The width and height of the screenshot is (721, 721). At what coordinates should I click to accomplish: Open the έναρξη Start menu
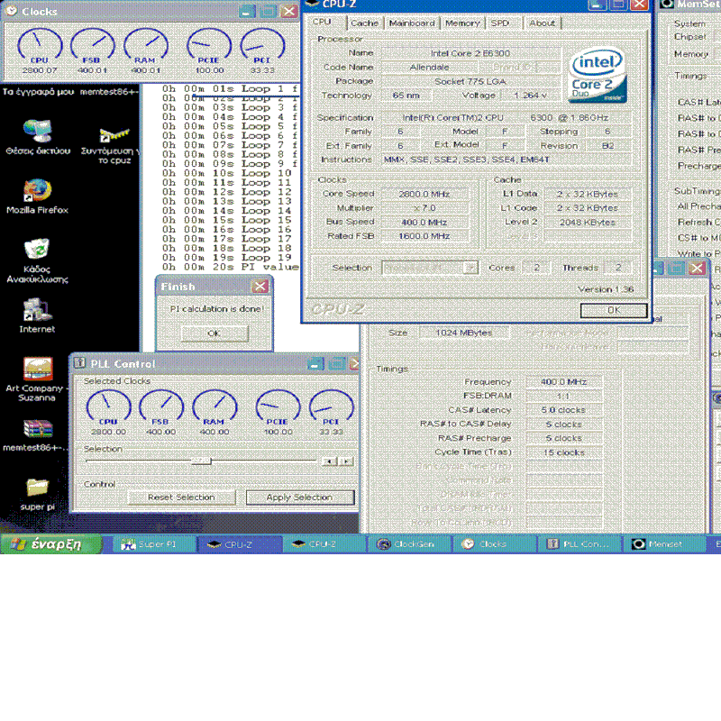[x=50, y=544]
